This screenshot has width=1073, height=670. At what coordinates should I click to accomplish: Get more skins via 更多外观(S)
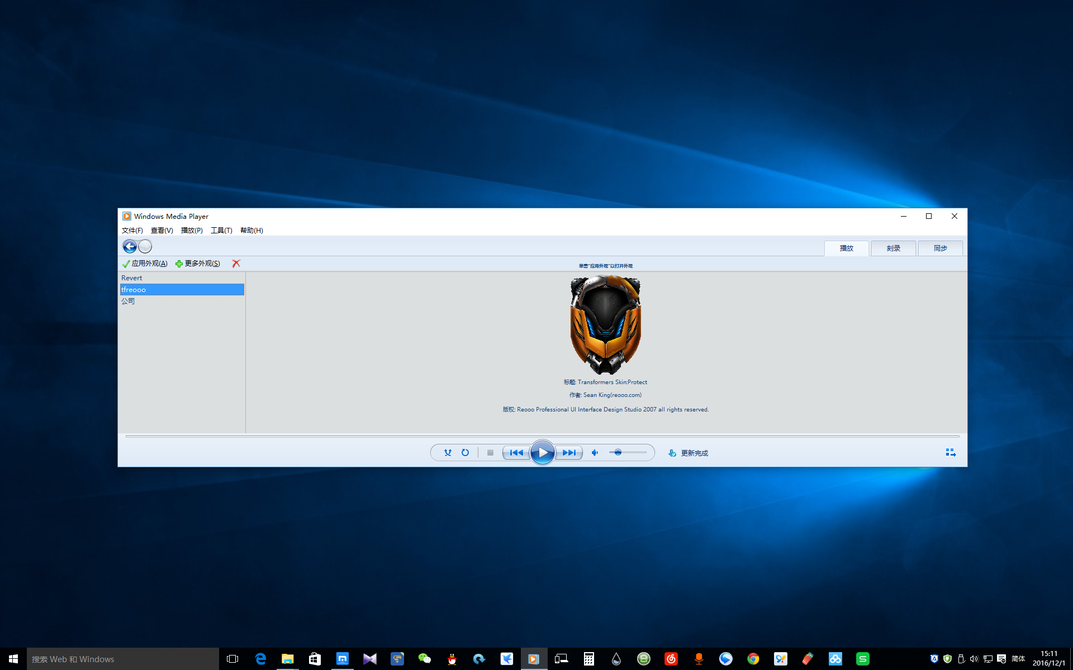(197, 264)
